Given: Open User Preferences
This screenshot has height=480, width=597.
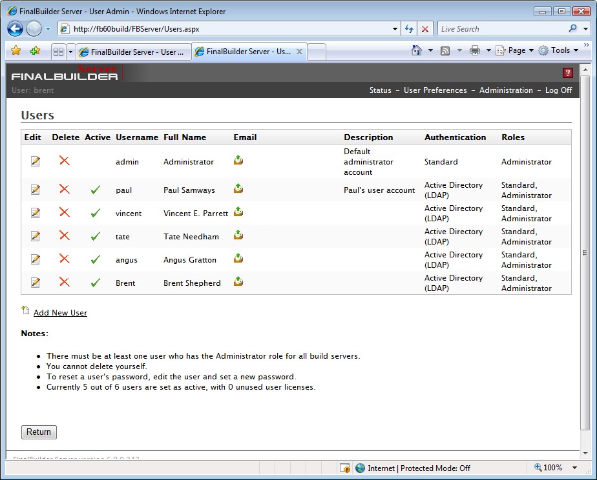Looking at the screenshot, I should (x=435, y=90).
